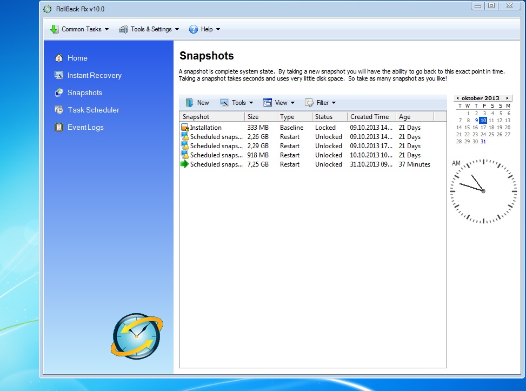Click the analog clock face
This screenshot has width=526, height=391.
[x=483, y=191]
